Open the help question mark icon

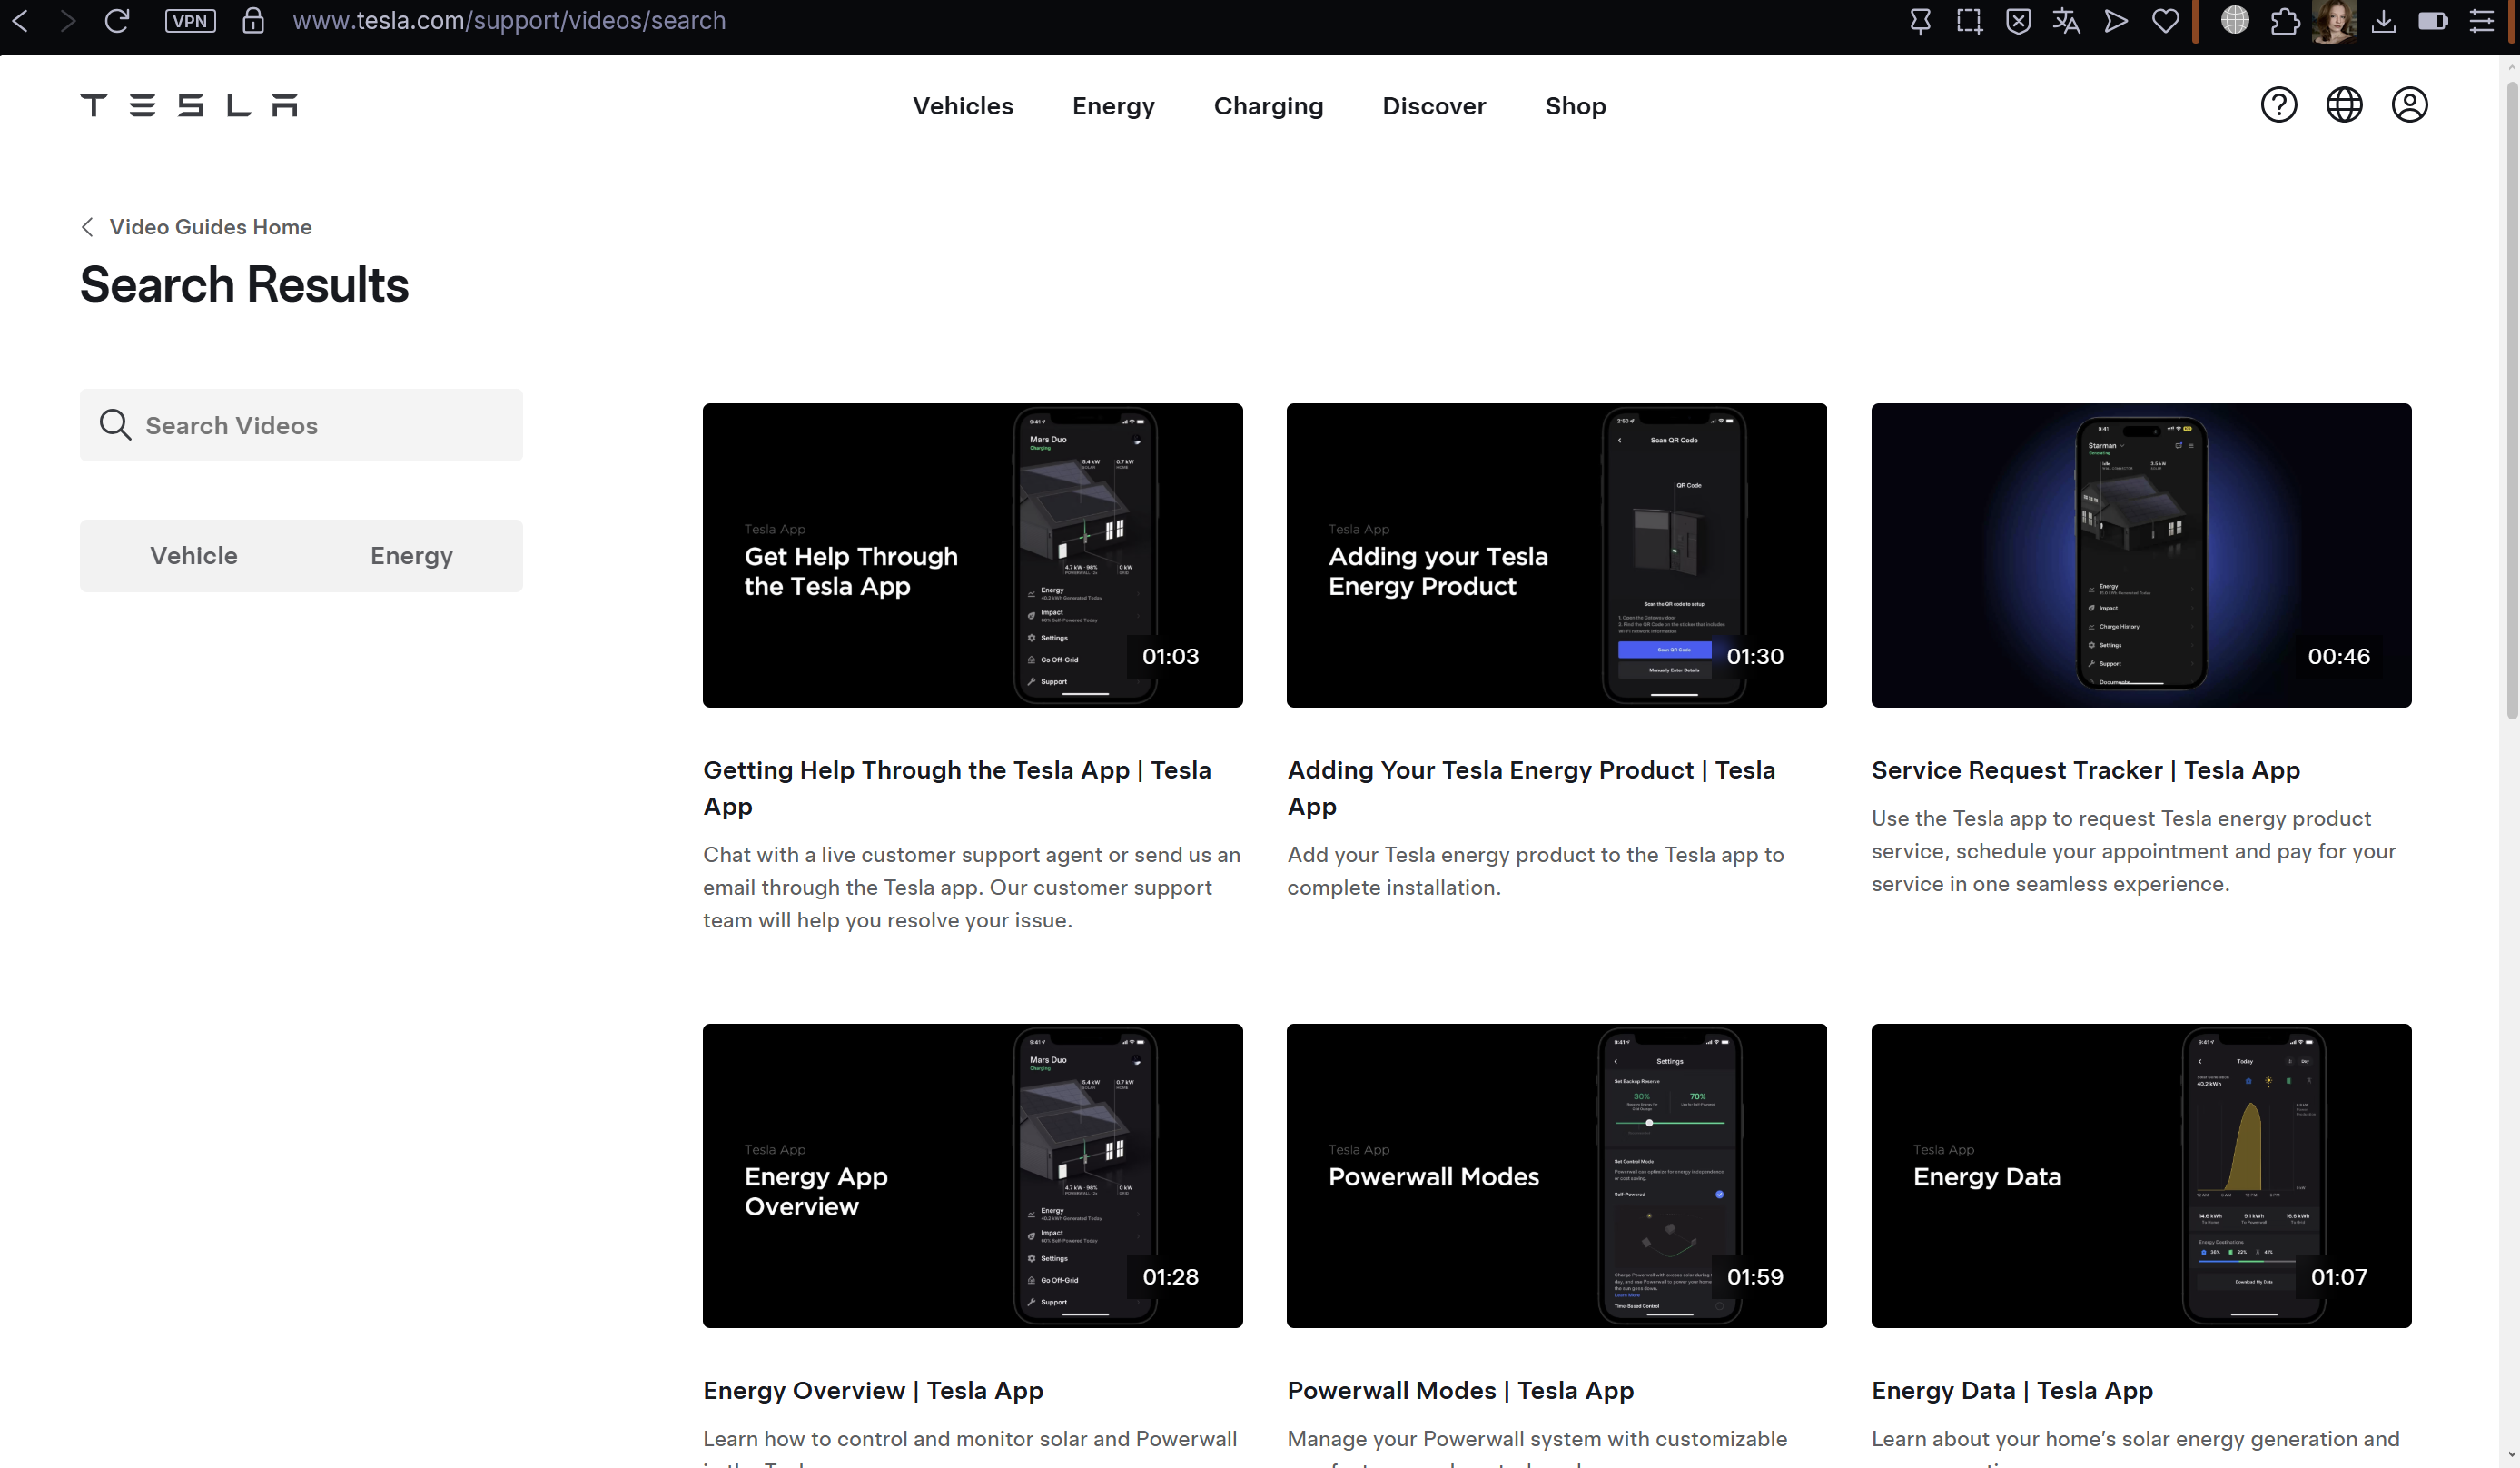[x=2278, y=105]
